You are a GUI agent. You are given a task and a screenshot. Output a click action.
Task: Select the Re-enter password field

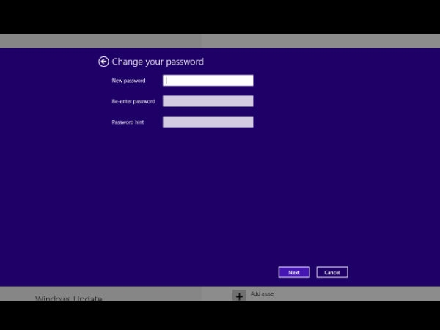[x=208, y=101]
